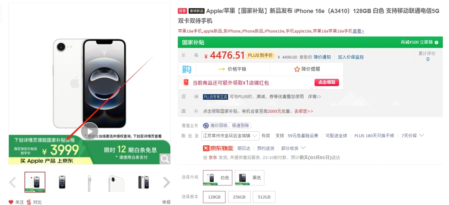Screen dimensions: 449x205
Task: Select the 黑色 color option
Action: coord(250,178)
